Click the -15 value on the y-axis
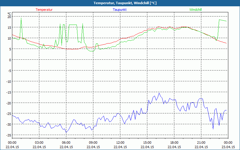This screenshot has height=150, width=240. 9,92
